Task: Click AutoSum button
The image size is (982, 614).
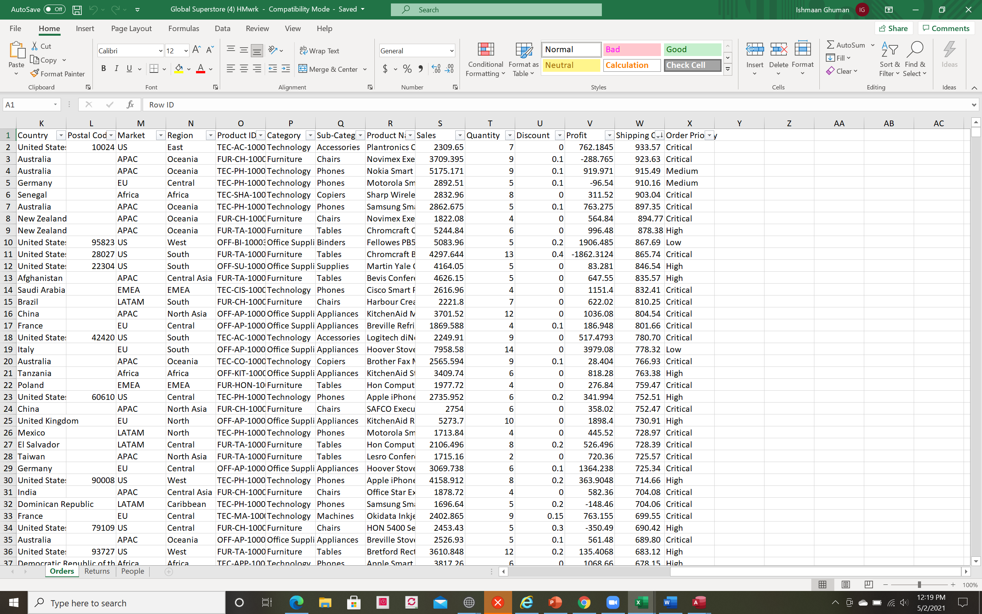Action: (x=846, y=45)
